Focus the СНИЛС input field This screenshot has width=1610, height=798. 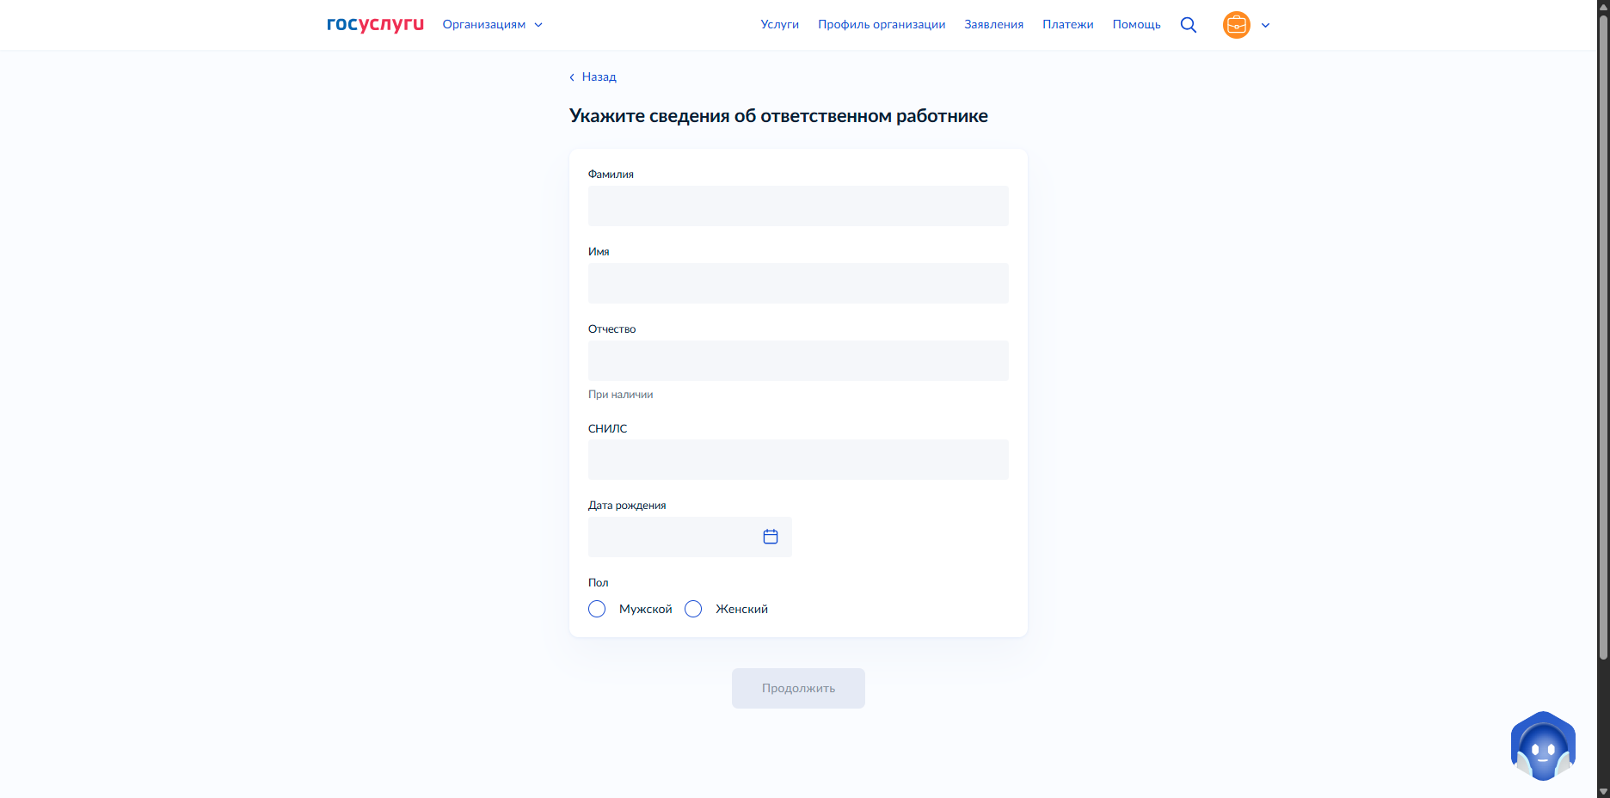click(x=798, y=459)
